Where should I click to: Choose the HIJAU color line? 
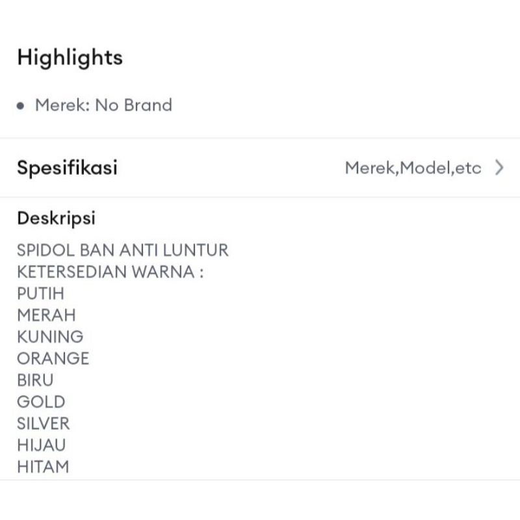point(41,445)
